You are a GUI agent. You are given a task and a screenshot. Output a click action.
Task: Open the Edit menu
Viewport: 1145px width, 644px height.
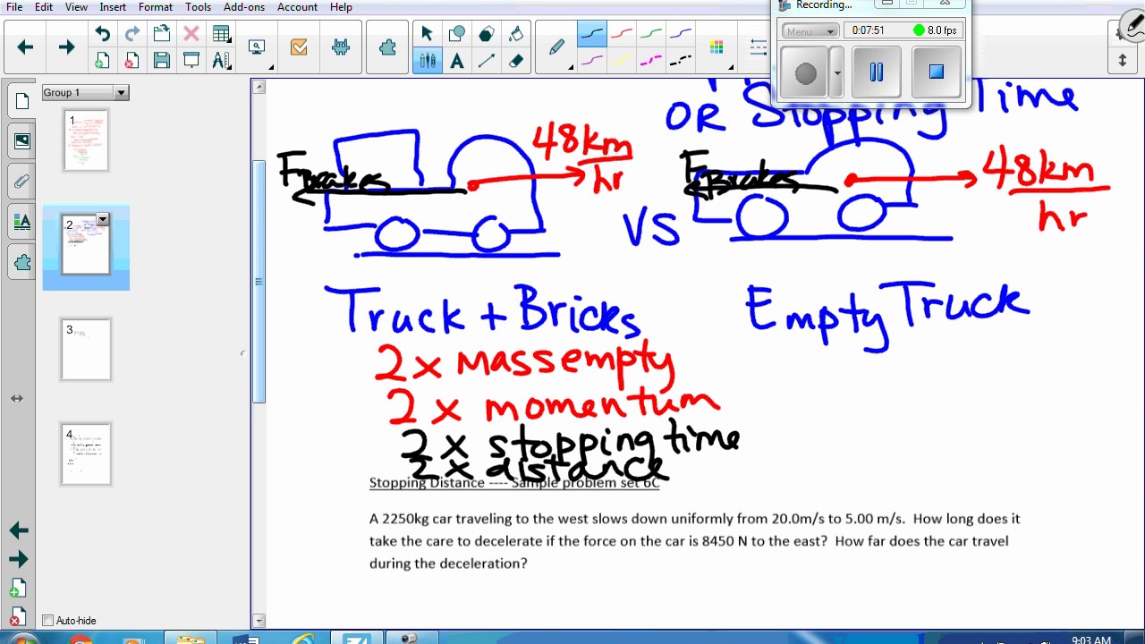(44, 7)
